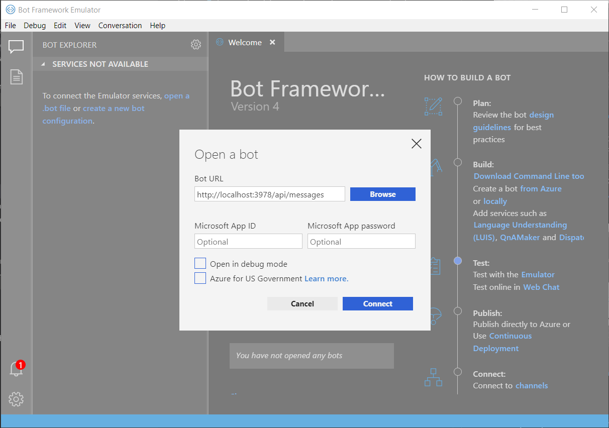Screen dimensions: 609x428
Task: Click the Connect channels network icon
Action: 433,377
